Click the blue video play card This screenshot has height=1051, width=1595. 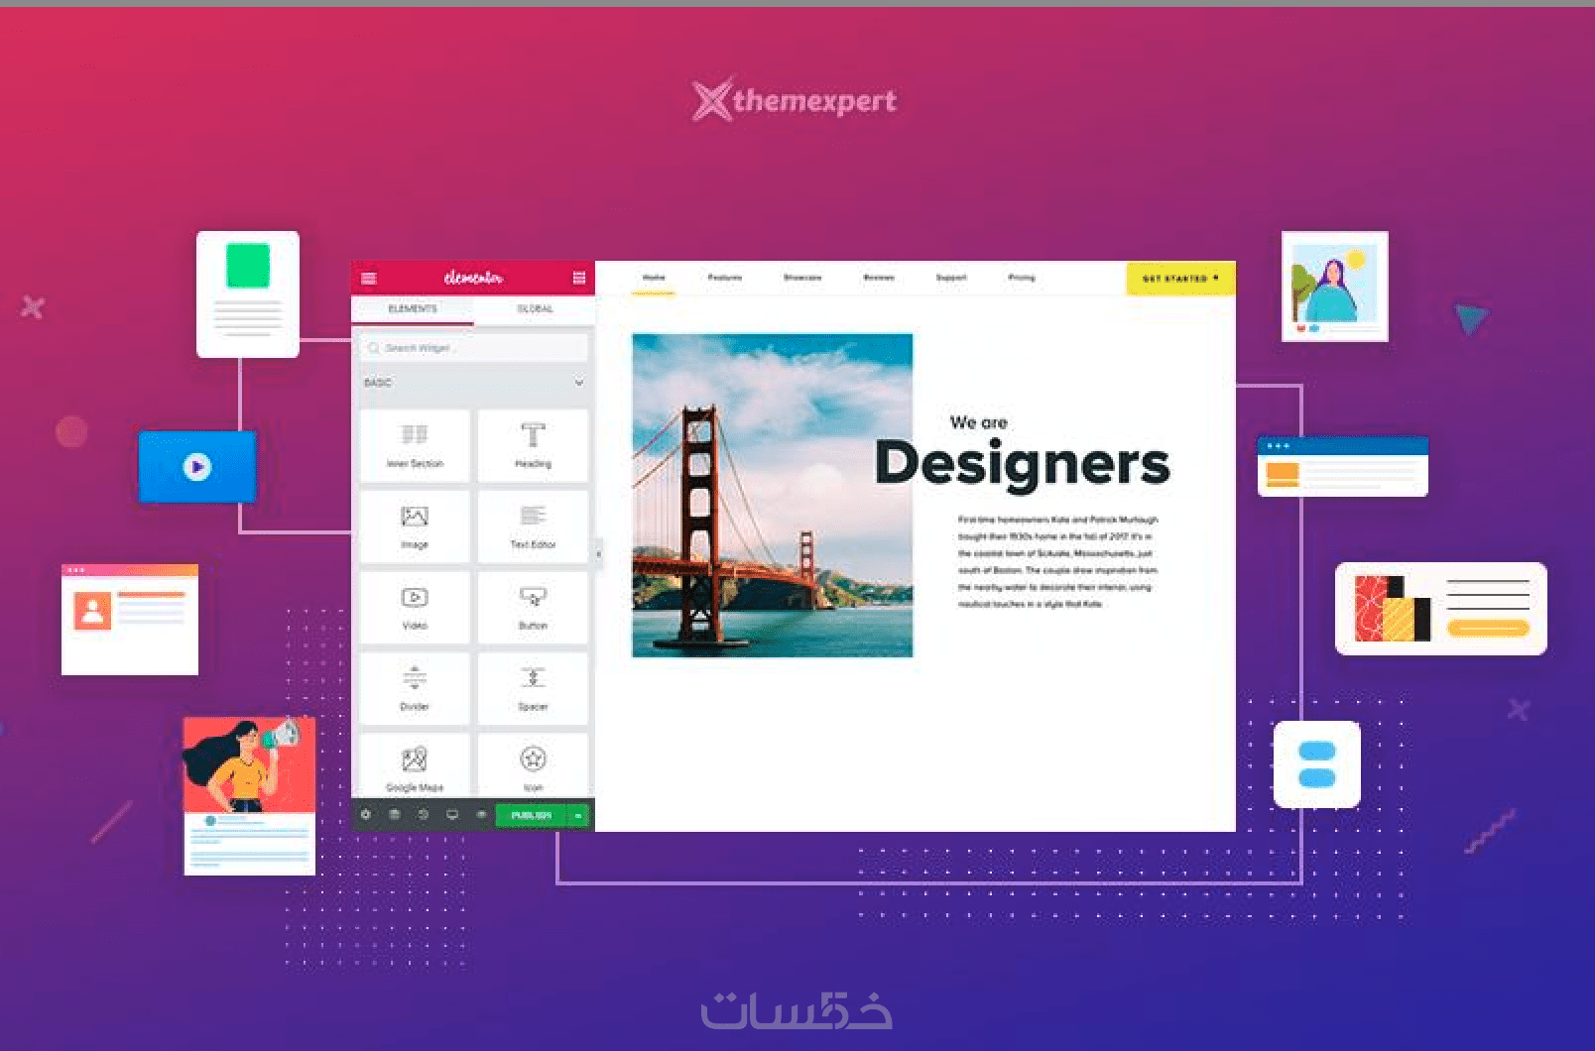(196, 466)
